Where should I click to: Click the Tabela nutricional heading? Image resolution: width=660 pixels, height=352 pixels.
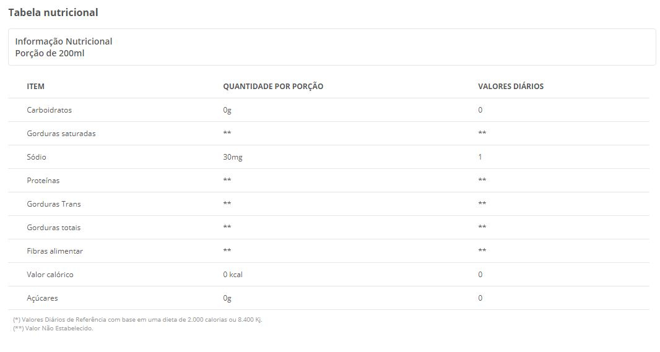click(53, 12)
